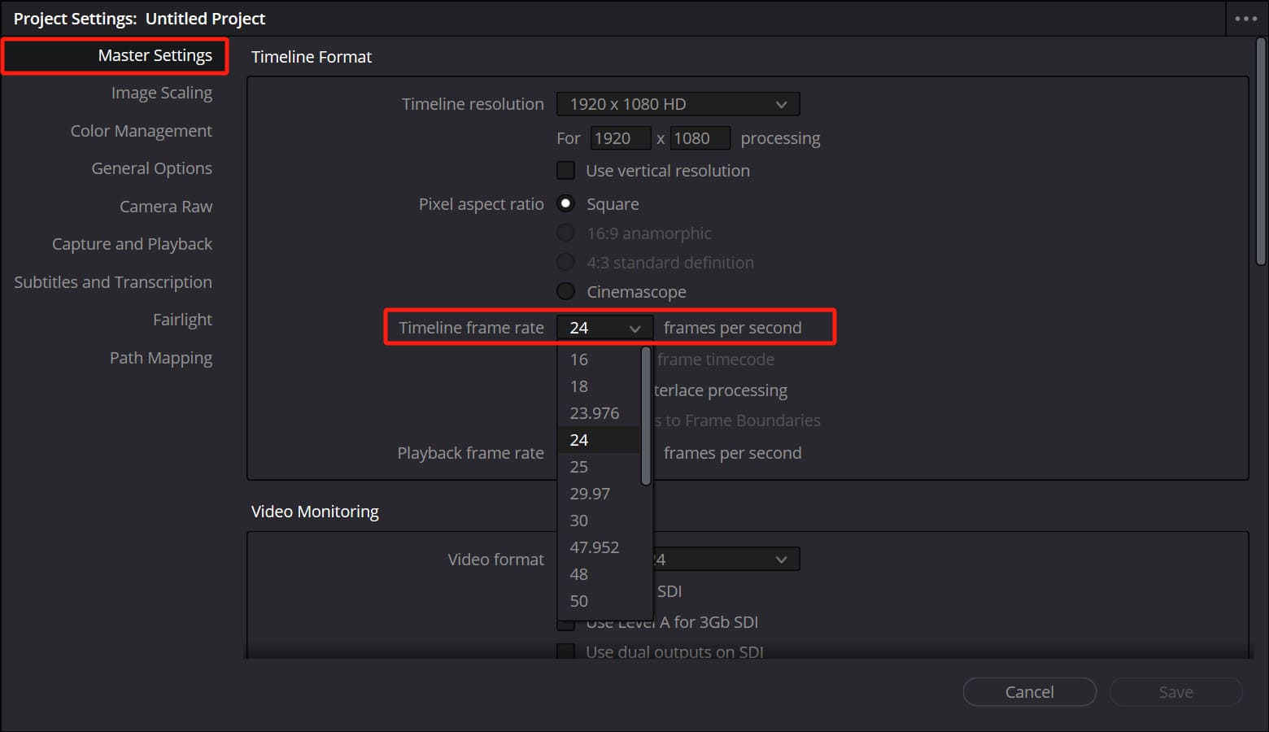
Task: Select the Square pixel aspect ratio
Action: coord(565,203)
